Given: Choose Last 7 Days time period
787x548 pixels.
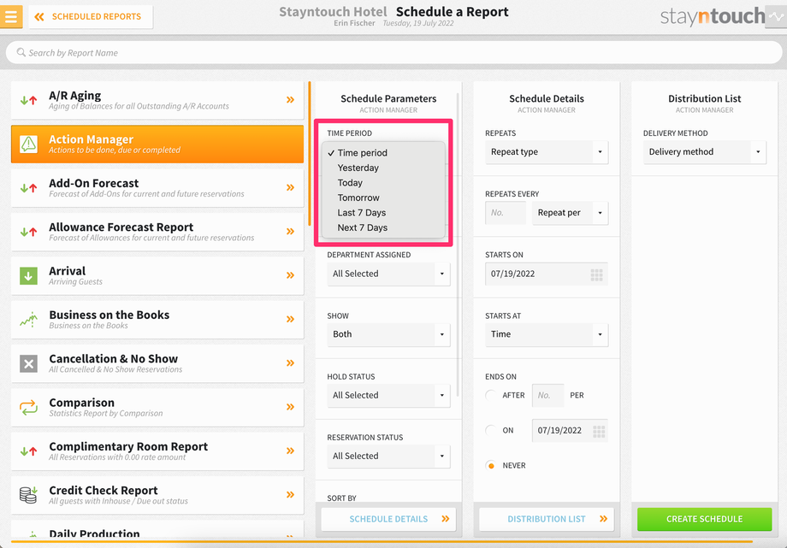Looking at the screenshot, I should [x=361, y=213].
